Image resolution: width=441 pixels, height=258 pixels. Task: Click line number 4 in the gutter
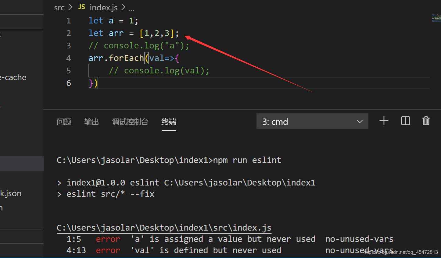(x=69, y=58)
